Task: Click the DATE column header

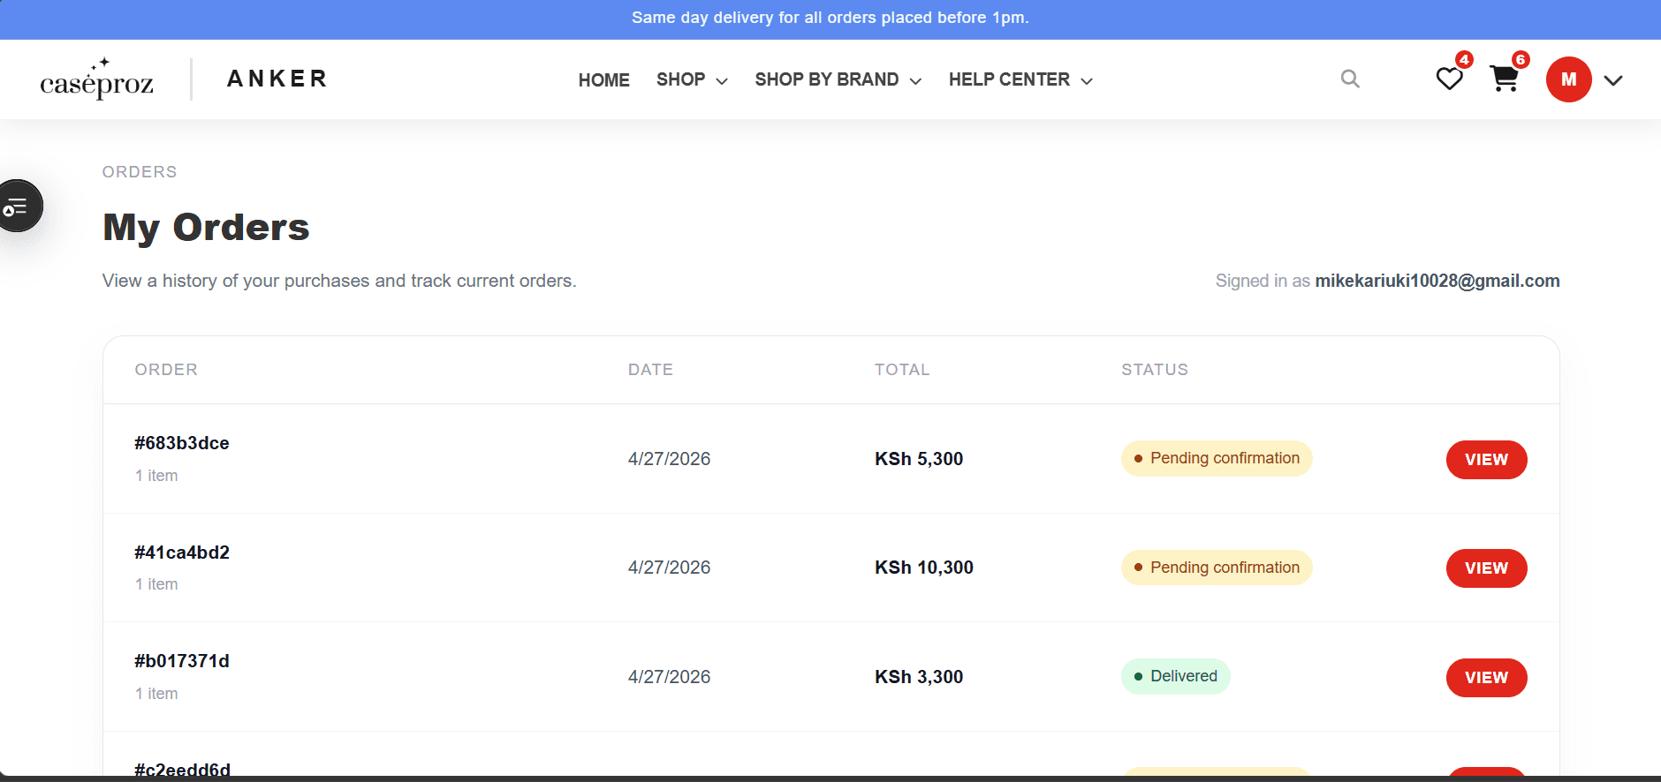Action: click(x=650, y=370)
